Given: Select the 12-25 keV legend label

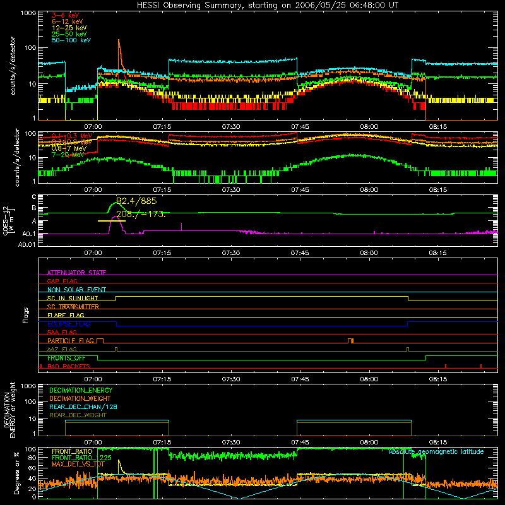Looking at the screenshot, I should tap(69, 28).
